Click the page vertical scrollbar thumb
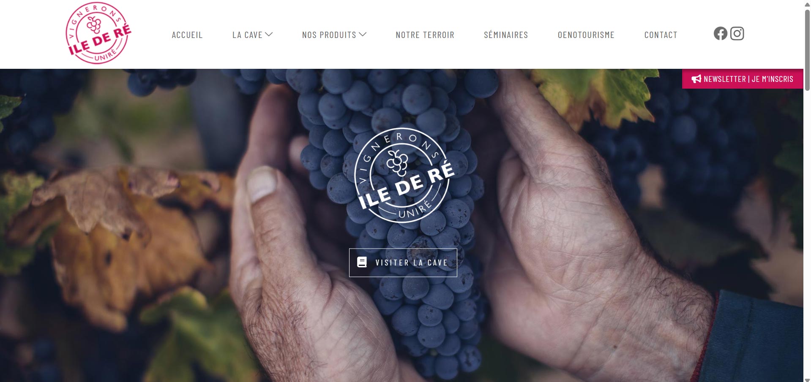The height and width of the screenshot is (382, 811). 807,50
